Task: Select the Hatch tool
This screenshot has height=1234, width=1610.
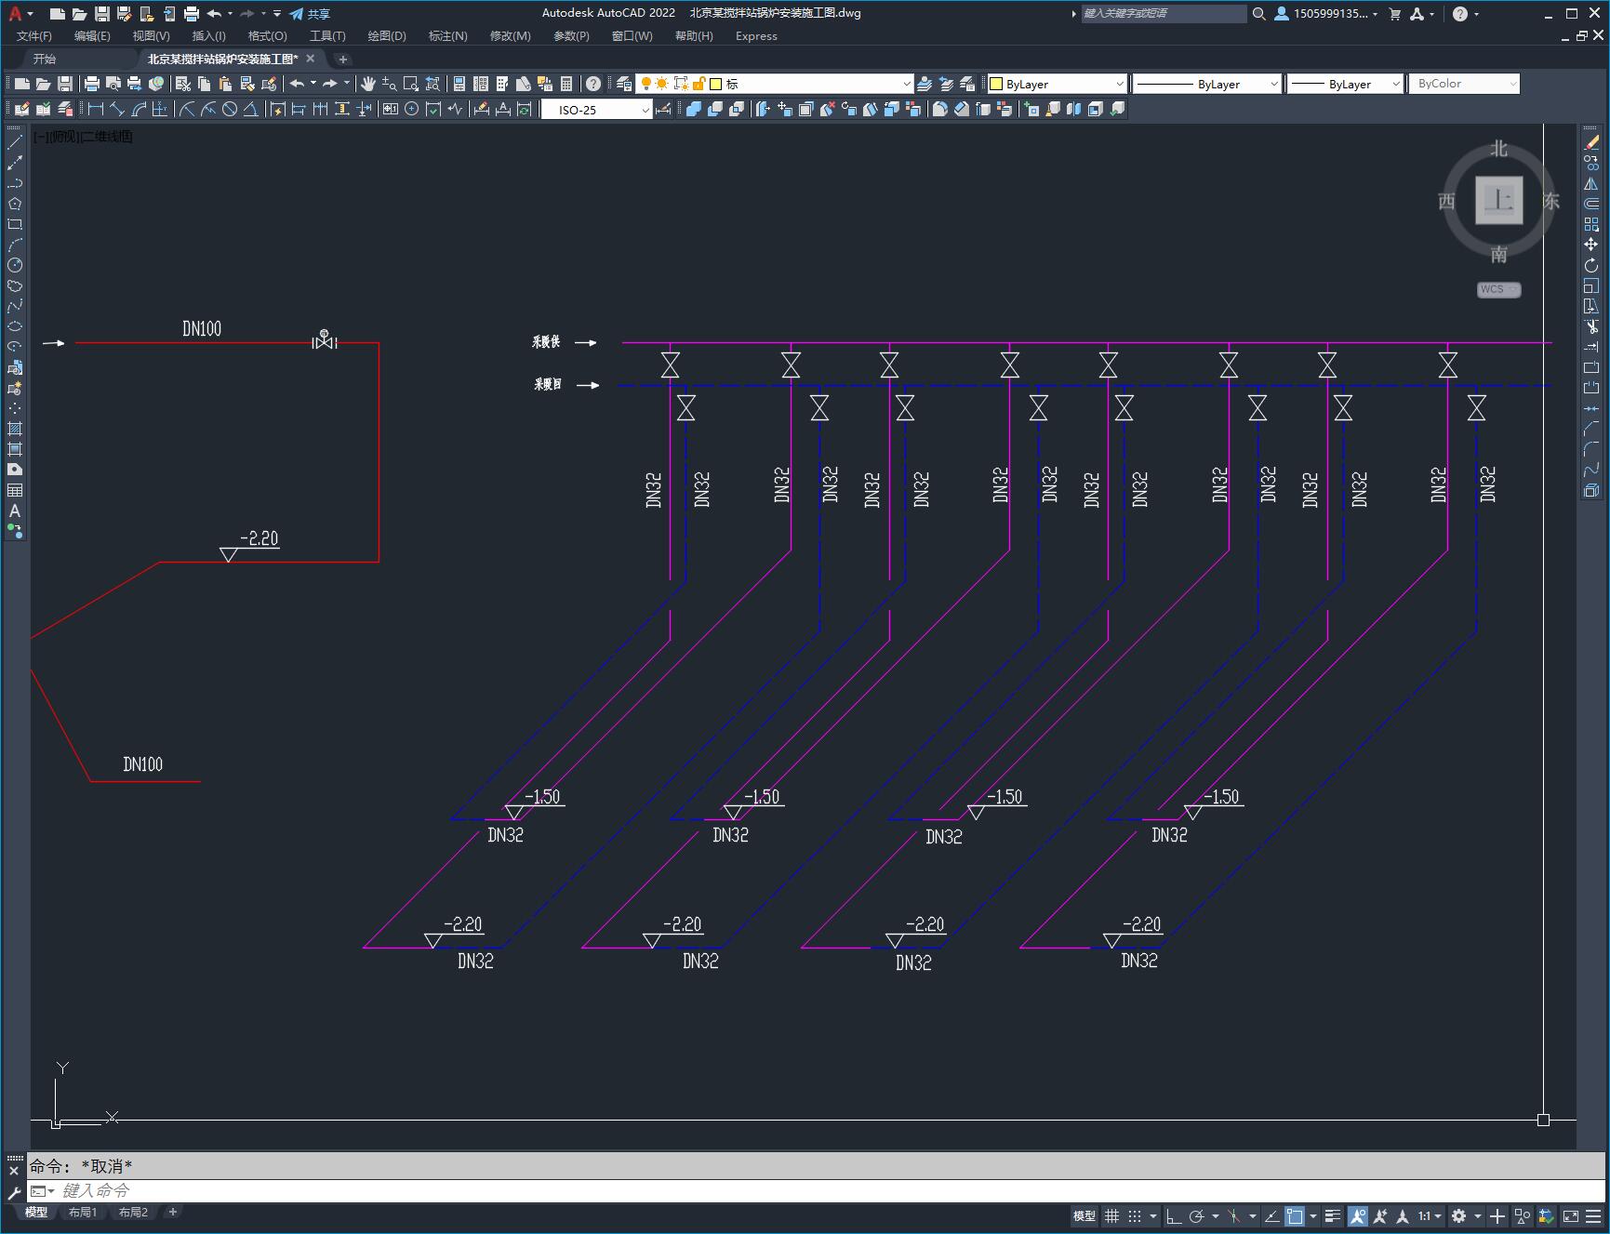Action: click(15, 429)
